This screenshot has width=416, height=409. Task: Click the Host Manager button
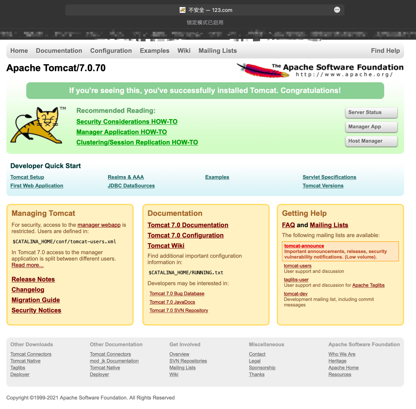[371, 141]
